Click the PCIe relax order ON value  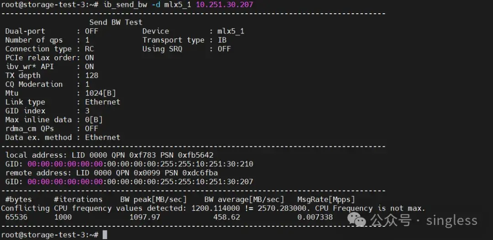point(89,58)
